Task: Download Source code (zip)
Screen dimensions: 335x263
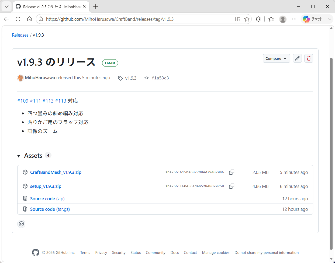Action: (x=47, y=199)
